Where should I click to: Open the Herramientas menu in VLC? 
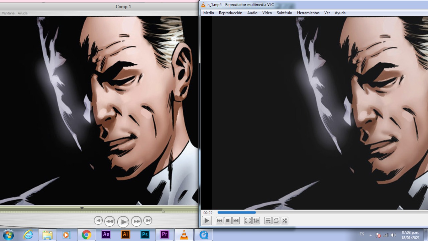(308, 13)
